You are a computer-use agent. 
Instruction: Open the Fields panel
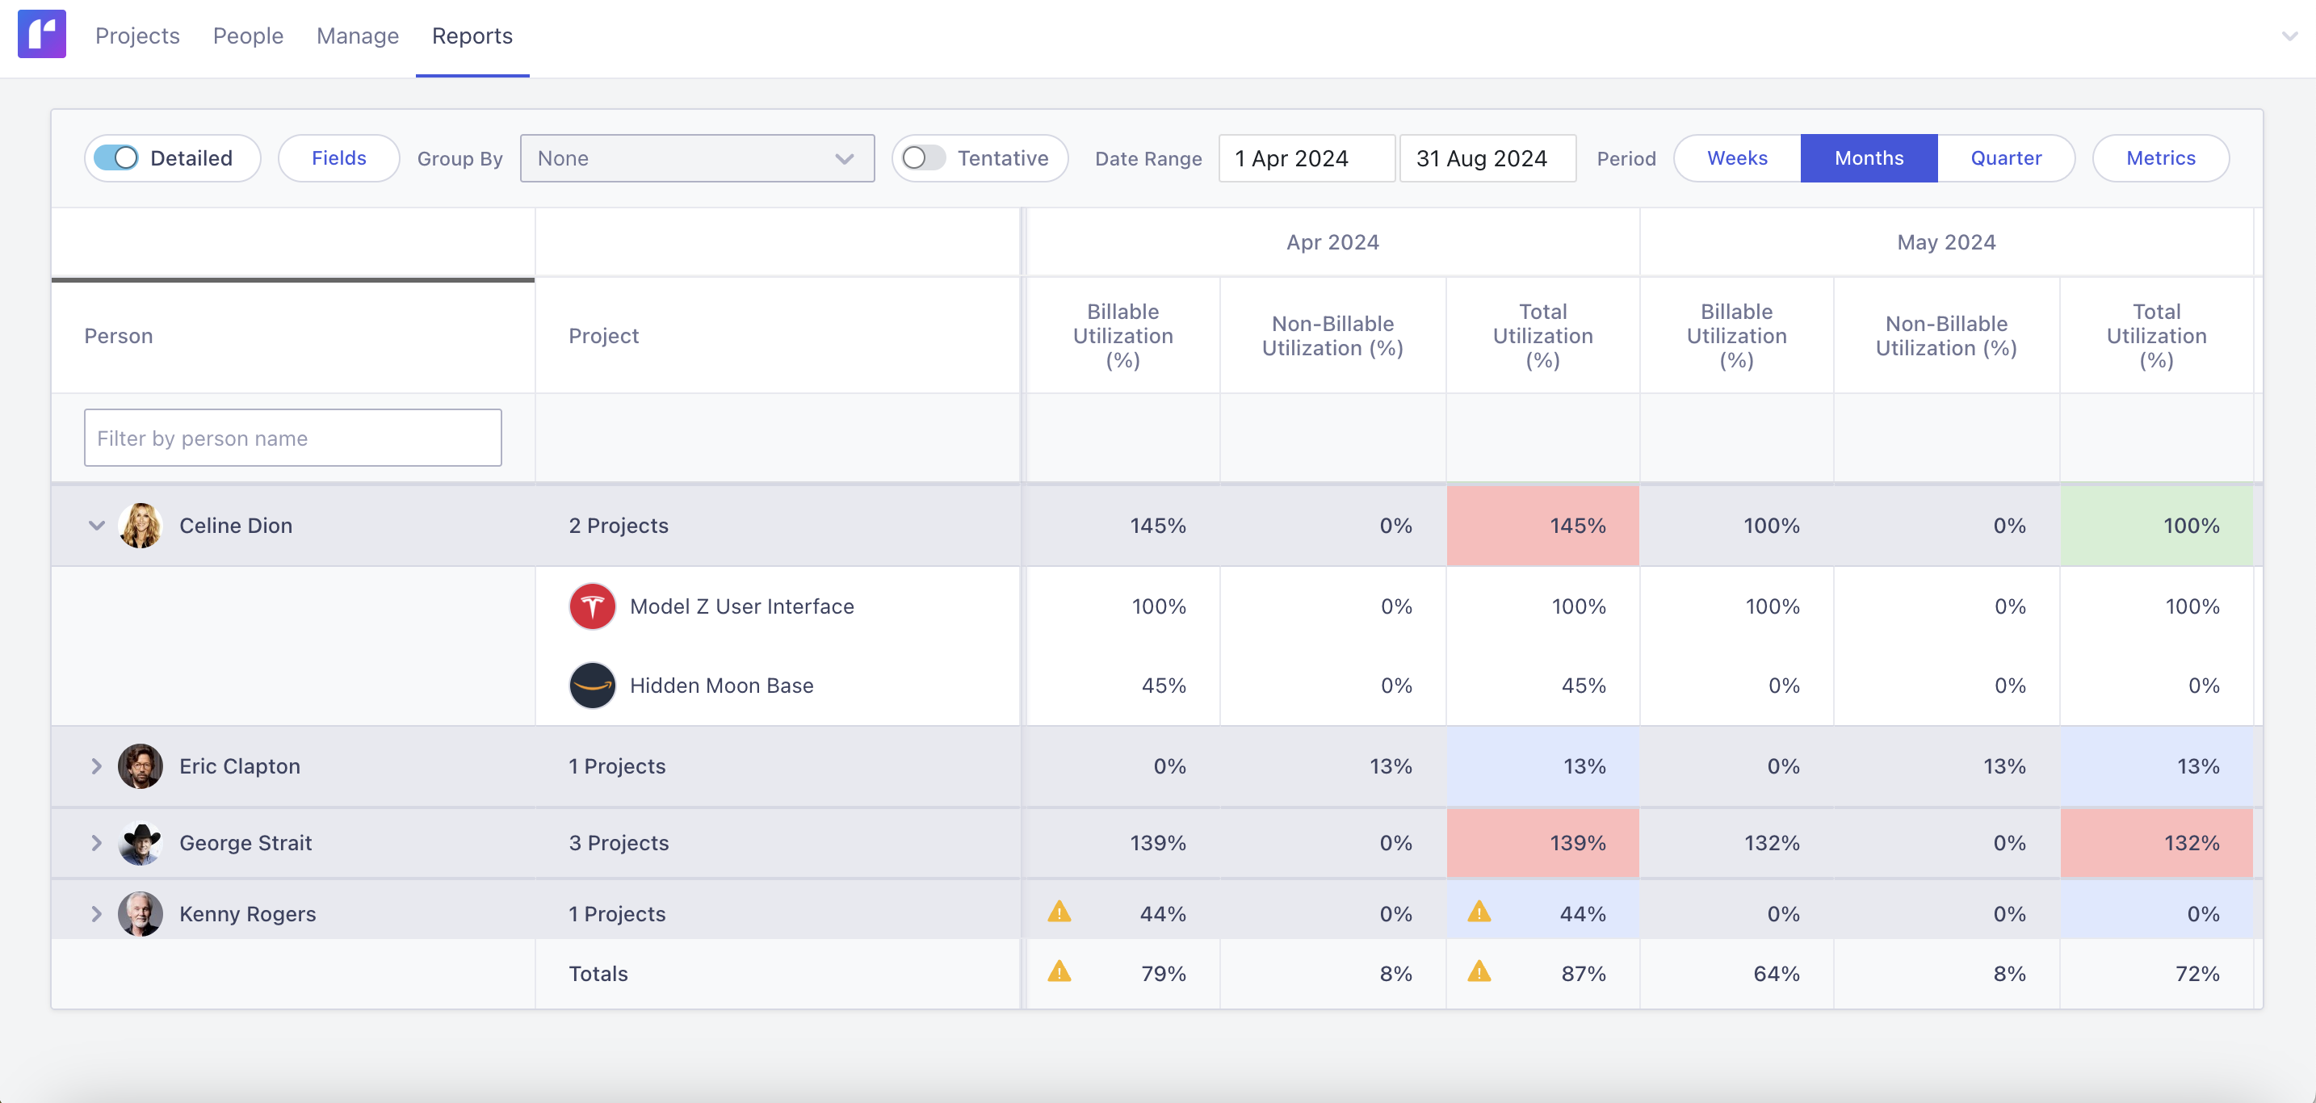(339, 157)
